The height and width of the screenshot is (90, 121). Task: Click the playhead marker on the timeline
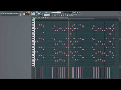(x=69, y=20)
